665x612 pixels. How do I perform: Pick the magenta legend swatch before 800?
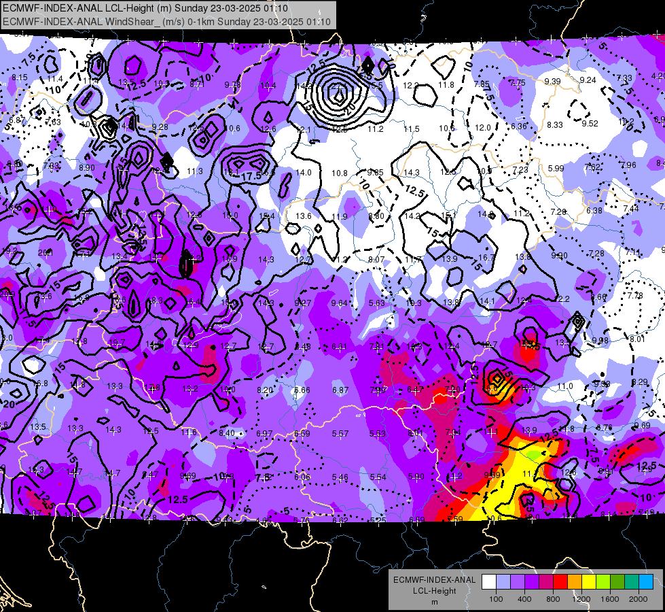546,582
